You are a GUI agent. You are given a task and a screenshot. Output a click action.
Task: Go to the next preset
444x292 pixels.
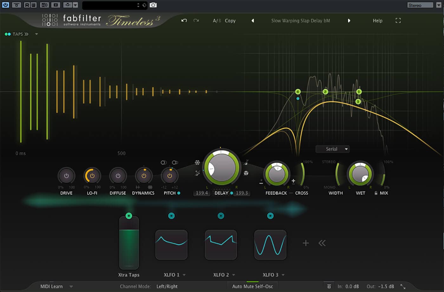pyautogui.click(x=349, y=21)
